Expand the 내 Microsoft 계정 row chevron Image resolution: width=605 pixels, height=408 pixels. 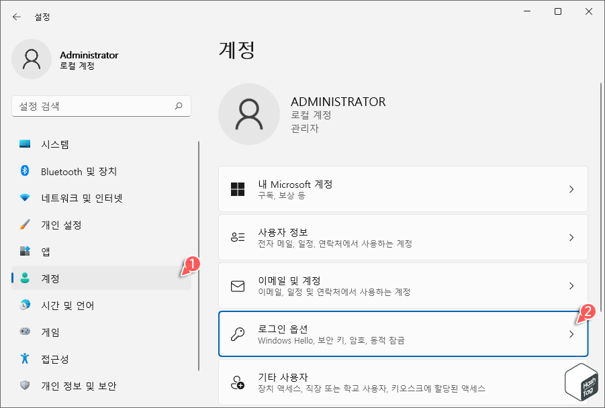[571, 189]
